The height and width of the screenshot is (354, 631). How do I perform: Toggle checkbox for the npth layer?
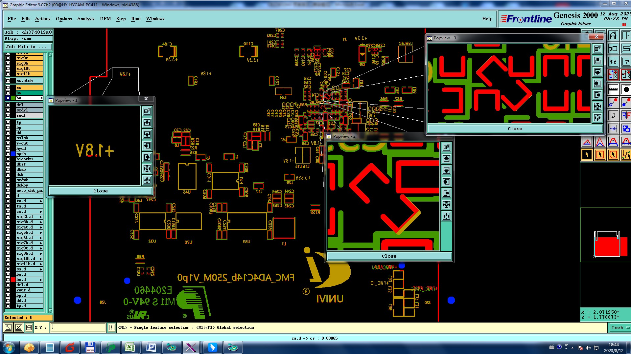[x=8, y=154]
